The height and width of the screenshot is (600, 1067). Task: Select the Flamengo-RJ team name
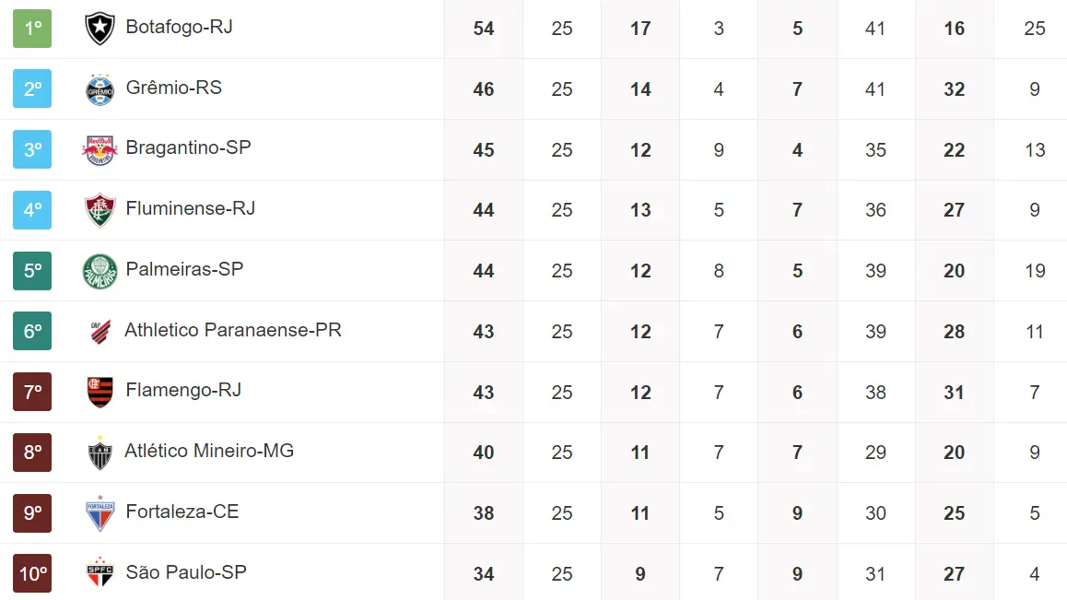(x=183, y=390)
